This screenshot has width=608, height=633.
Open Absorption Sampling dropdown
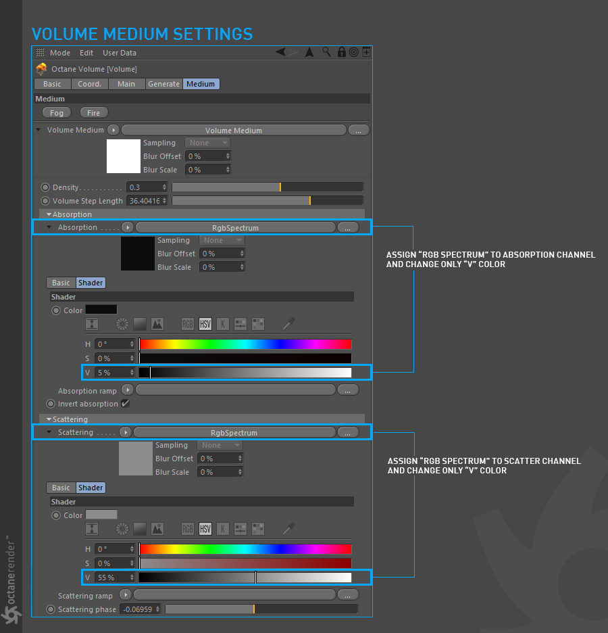click(x=222, y=240)
